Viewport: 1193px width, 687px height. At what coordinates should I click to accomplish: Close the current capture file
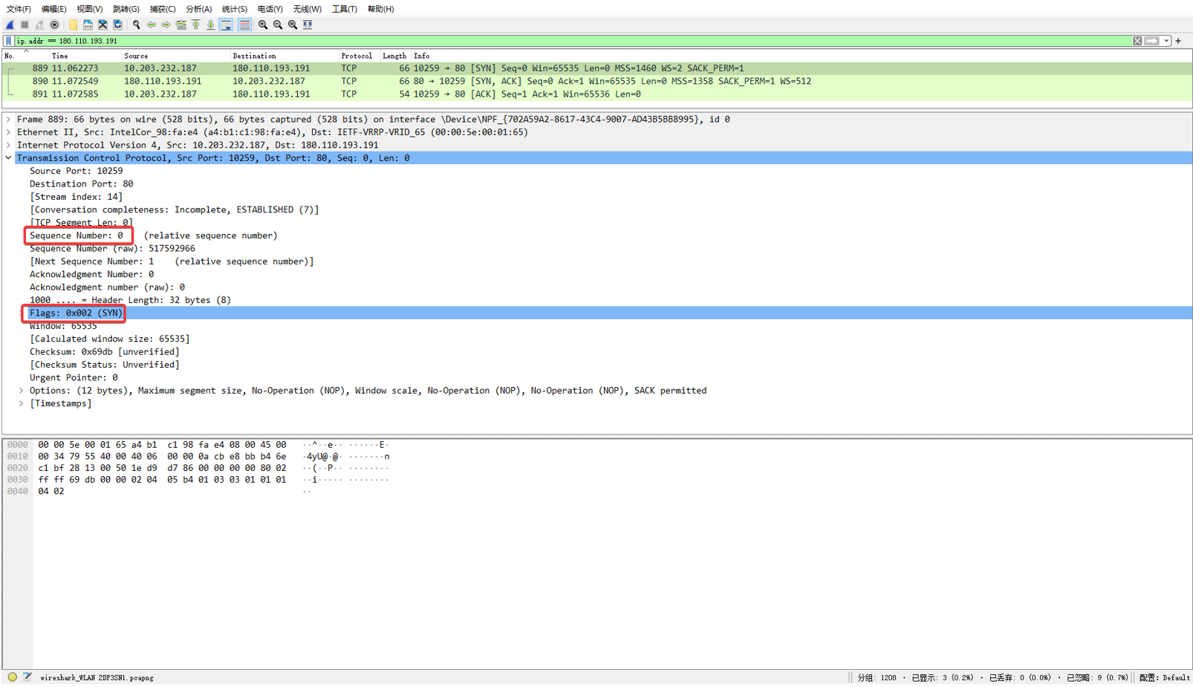tap(103, 25)
